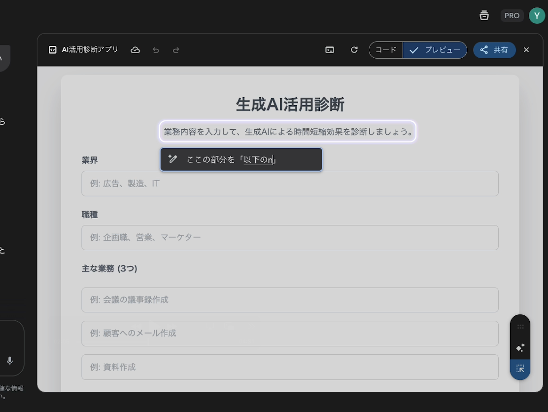Click the 業界 input field
Viewport: 548px width, 412px height.
pyautogui.click(x=290, y=184)
